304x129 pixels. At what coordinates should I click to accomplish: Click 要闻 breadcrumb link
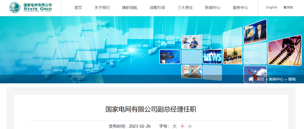(292, 79)
